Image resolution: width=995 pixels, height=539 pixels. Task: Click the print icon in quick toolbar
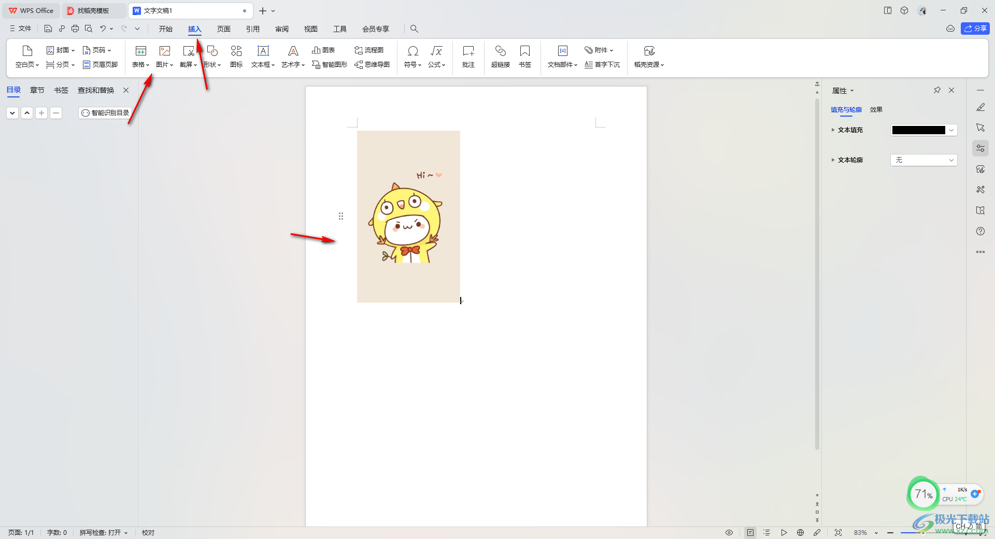pyautogui.click(x=75, y=29)
